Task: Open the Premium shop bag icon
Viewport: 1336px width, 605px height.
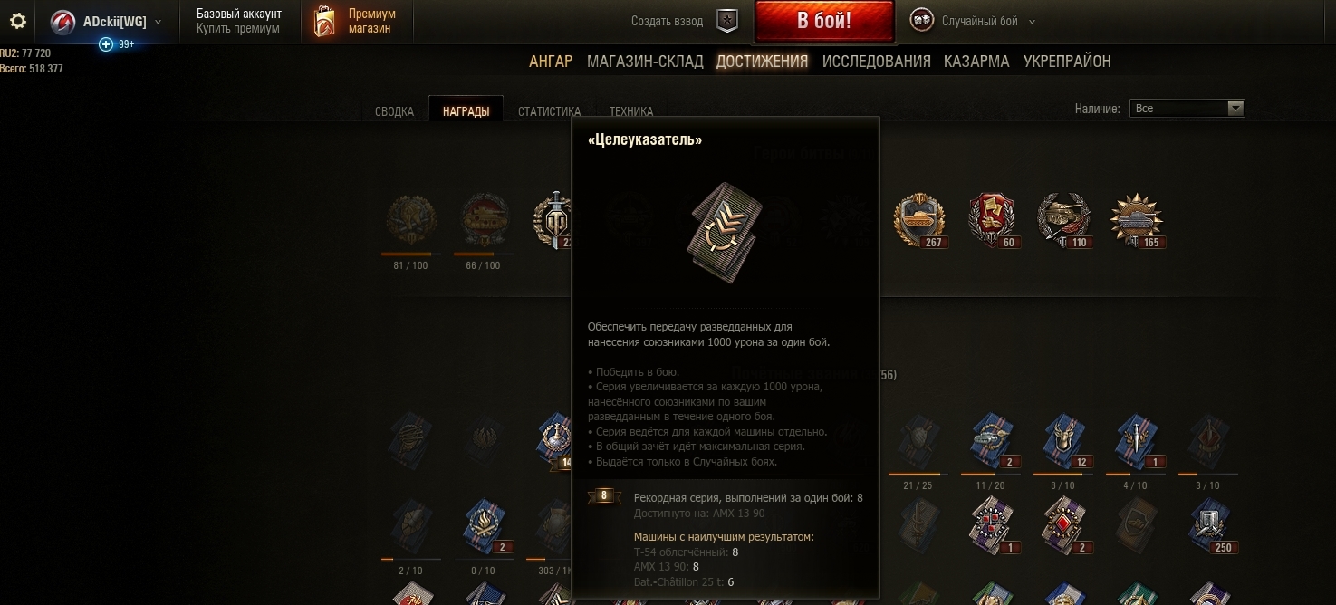Action: click(323, 21)
